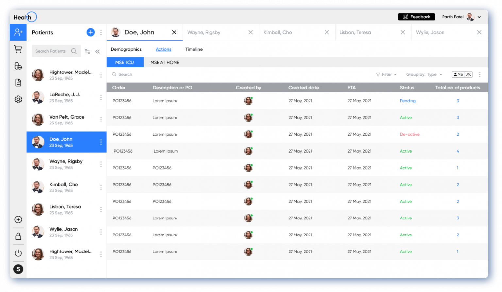Click the Feedback button
The height and width of the screenshot is (292, 502).
click(x=416, y=17)
